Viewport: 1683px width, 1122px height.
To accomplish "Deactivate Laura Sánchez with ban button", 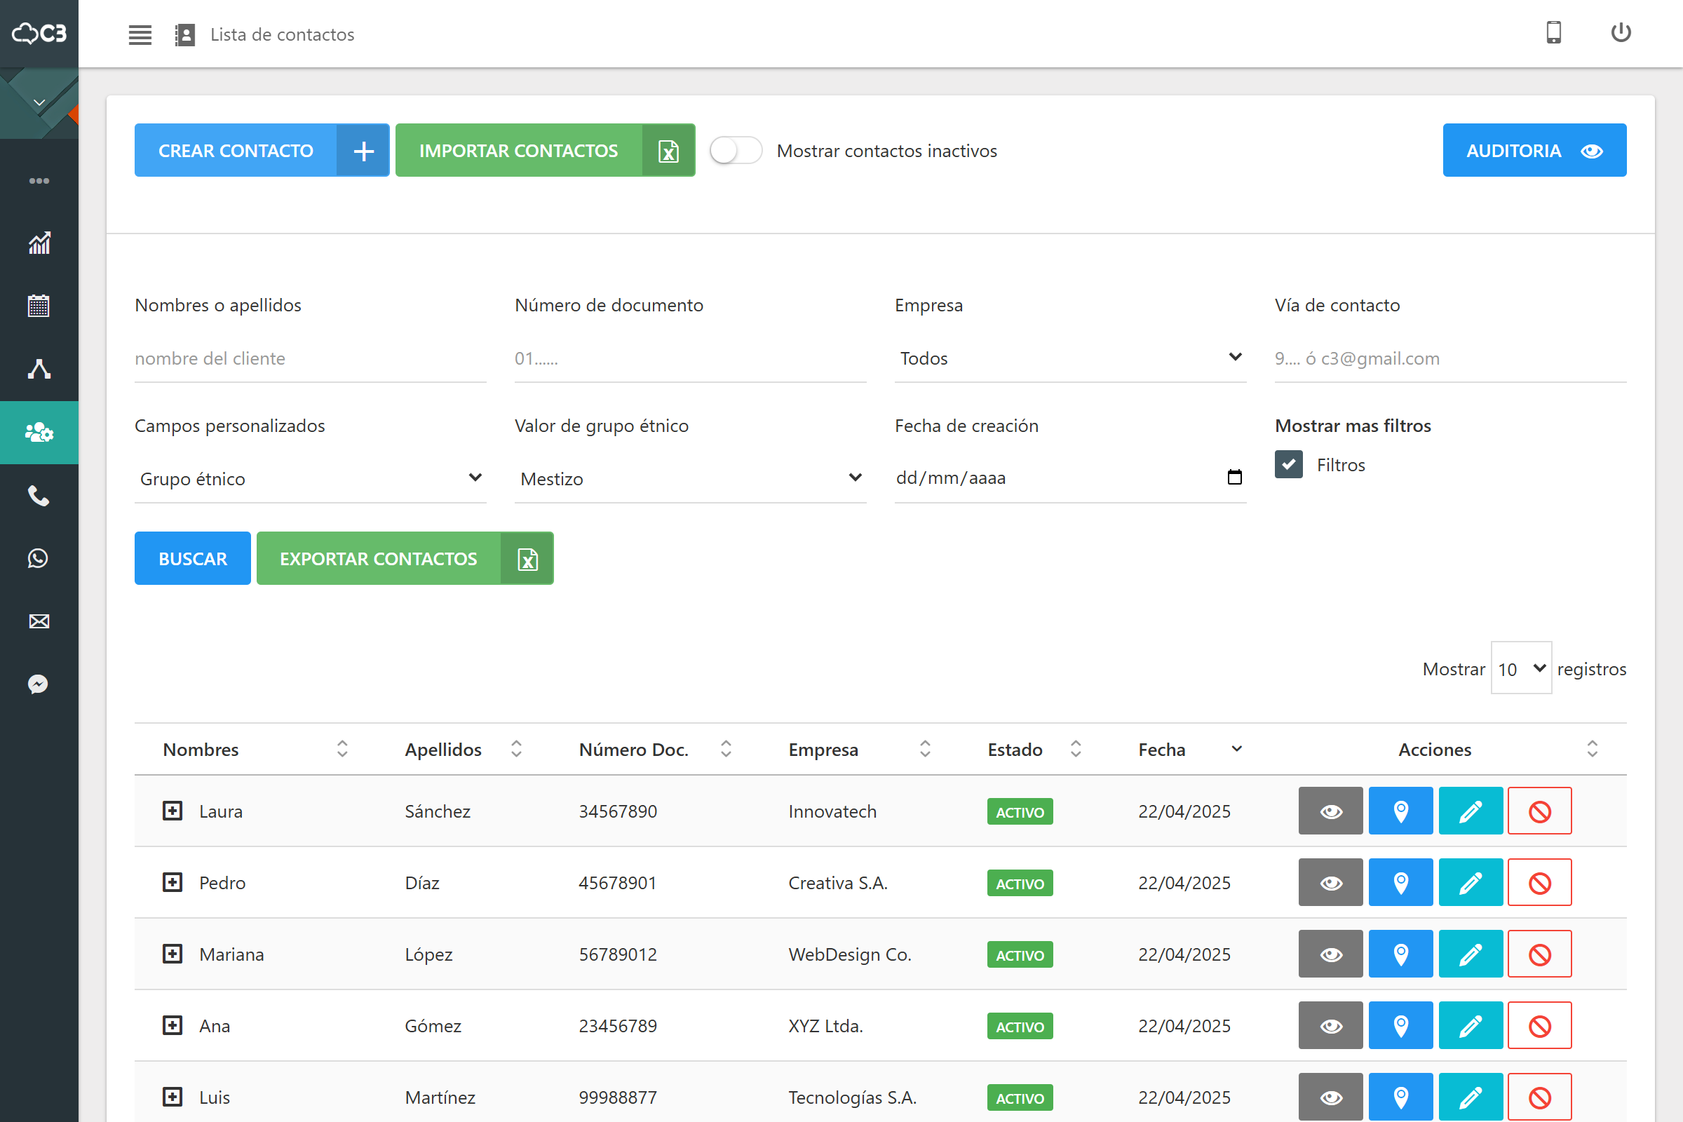I will coord(1540,811).
